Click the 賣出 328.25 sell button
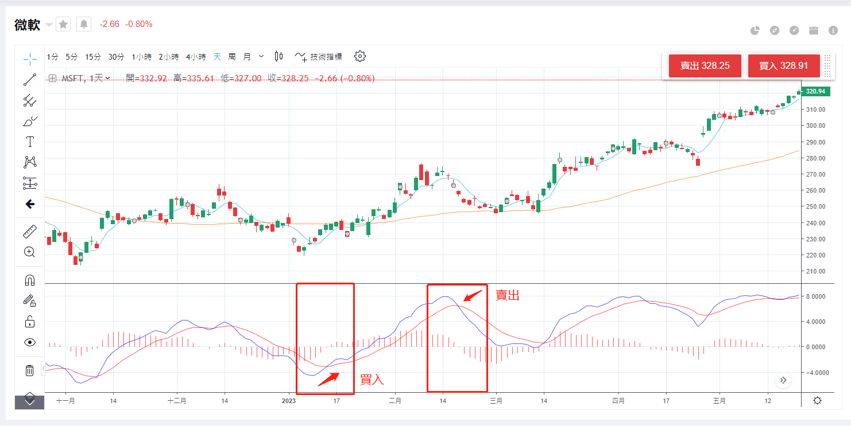The height and width of the screenshot is (426, 851). (x=705, y=66)
